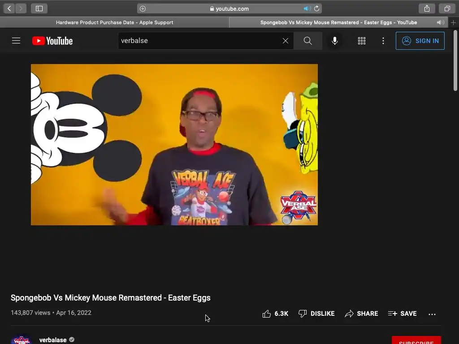Click the page vertical scrollbar
This screenshot has height=344, width=459.
click(455, 60)
